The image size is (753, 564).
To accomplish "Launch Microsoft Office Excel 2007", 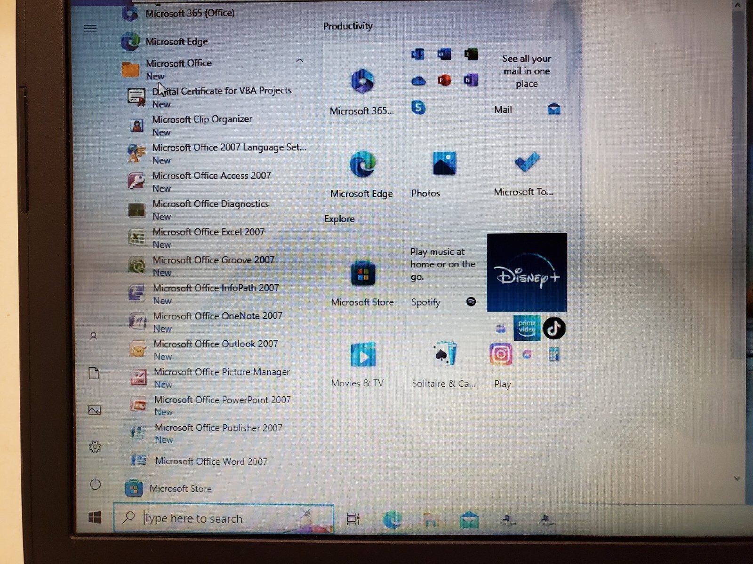I will click(x=208, y=237).
